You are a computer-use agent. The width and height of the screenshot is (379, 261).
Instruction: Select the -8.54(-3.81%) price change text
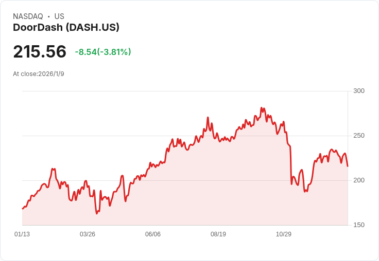pos(103,52)
